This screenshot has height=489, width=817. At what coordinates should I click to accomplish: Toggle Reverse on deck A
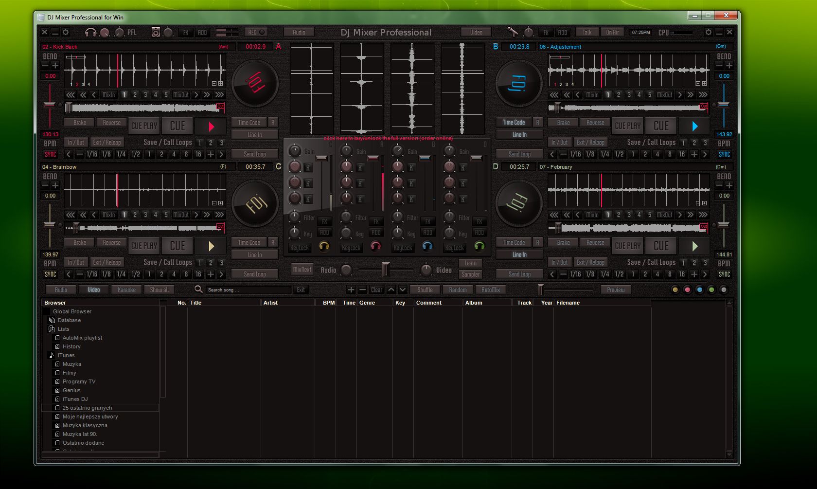[x=112, y=123]
